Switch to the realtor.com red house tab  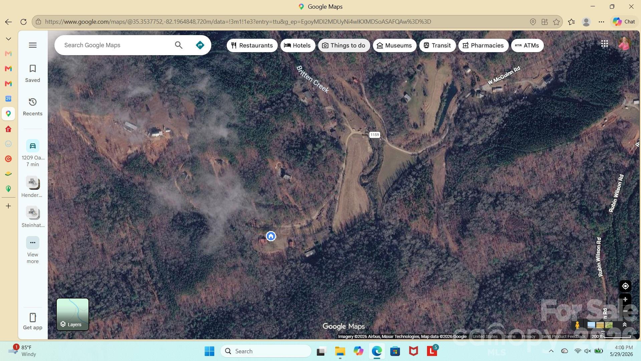[x=8, y=129]
